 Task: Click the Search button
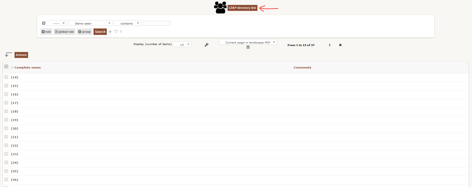100,32
